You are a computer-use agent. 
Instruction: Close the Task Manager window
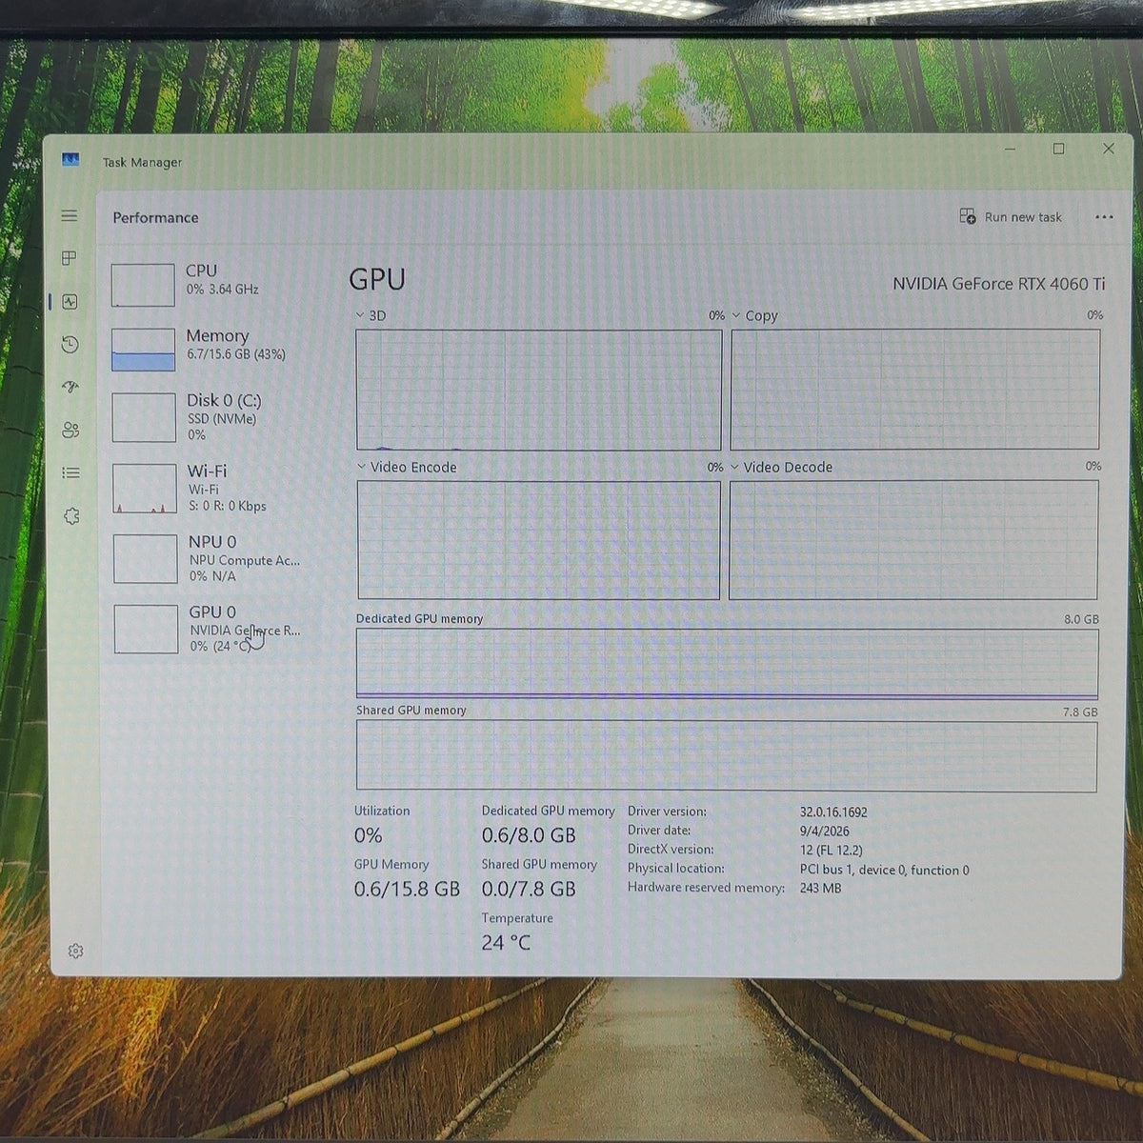[1108, 149]
